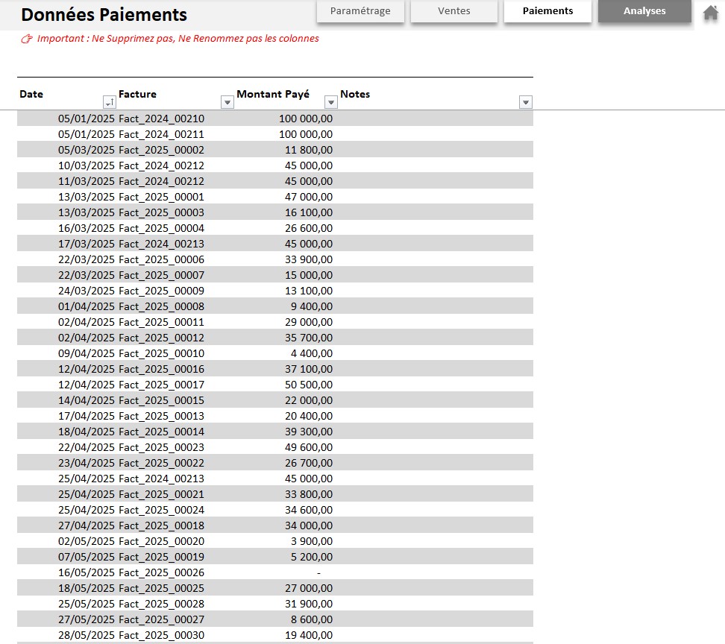
Task: Click the Fact_2024_00210 invoice cell
Action: pyautogui.click(x=161, y=119)
